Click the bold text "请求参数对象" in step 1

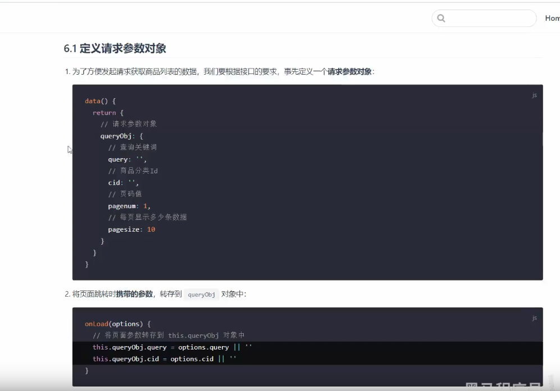[349, 72]
